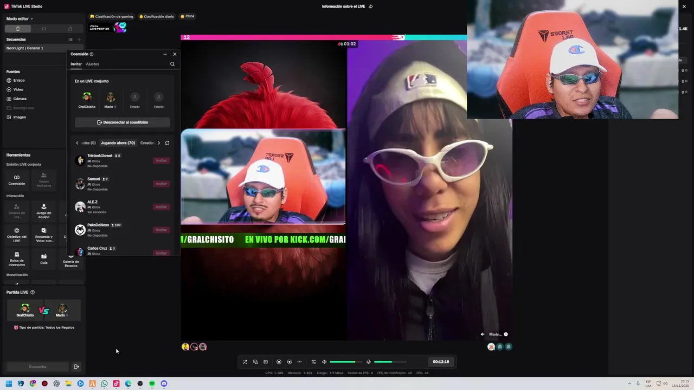This screenshot has width=694, height=390.
Task: Open the audio mixer settings icon
Action: pos(313,362)
